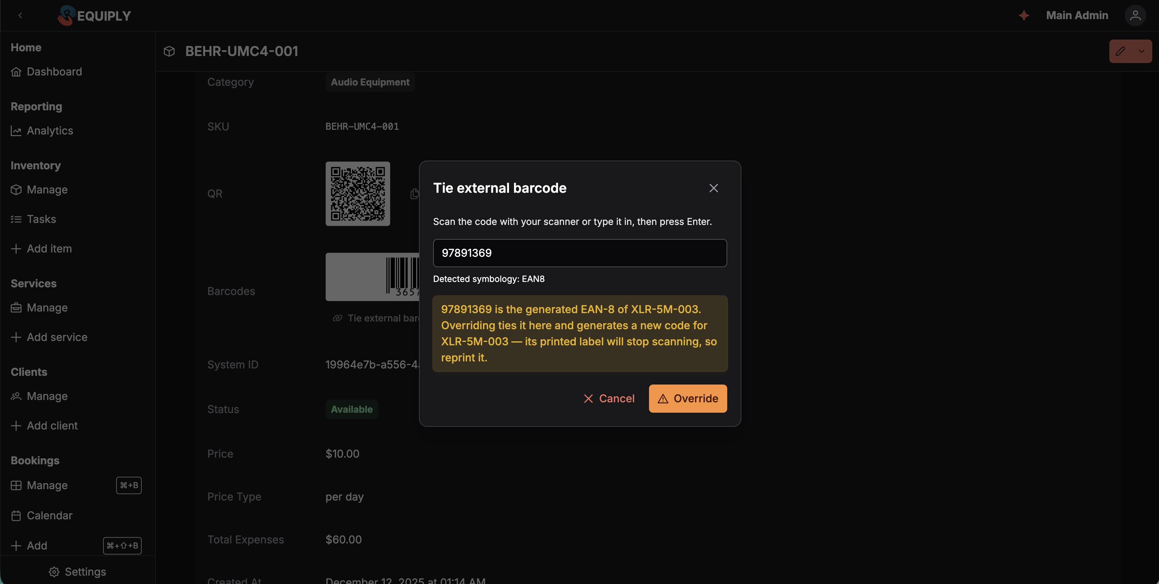
Task: Open the user profile avatar
Action: (x=1135, y=16)
